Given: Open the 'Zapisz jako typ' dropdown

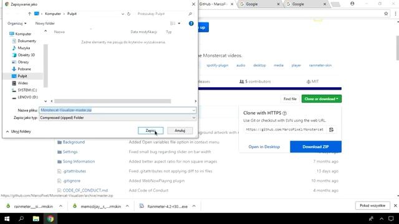Looking at the screenshot, I should (118, 118).
